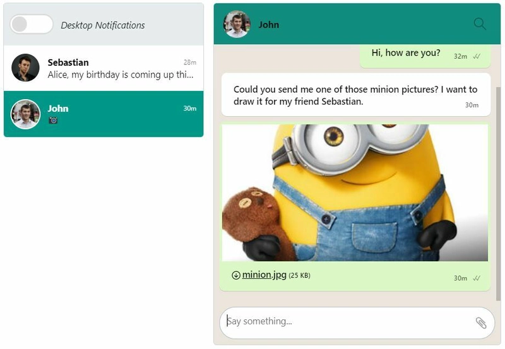
Task: Open the minion.jpg file link
Action: [x=264, y=275]
